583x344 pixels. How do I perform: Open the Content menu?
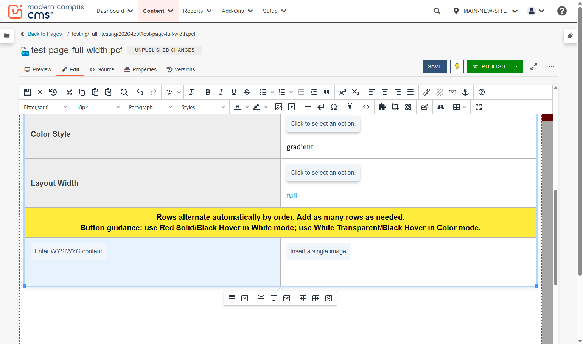(158, 11)
